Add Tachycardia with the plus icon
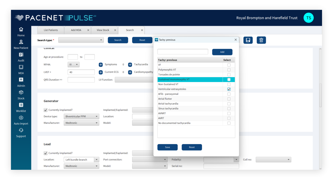The height and width of the screenshot is (182, 333). coord(130,65)
